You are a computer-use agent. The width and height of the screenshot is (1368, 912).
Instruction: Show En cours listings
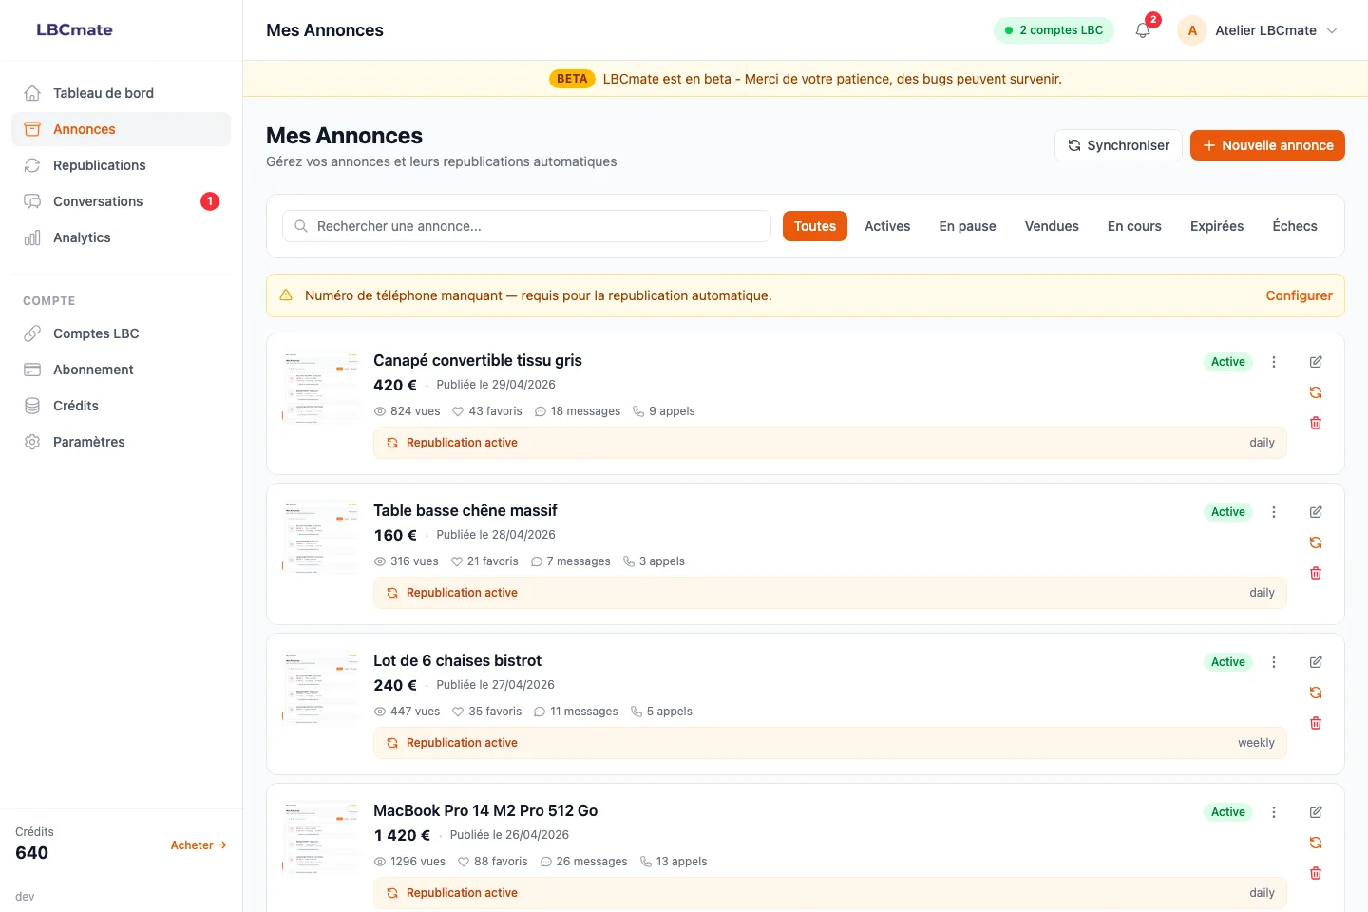(x=1134, y=226)
